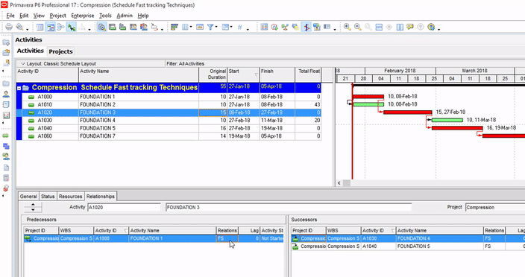Image resolution: width=525 pixels, height=277 pixels.
Task: Open the toolbar options arrow after Print Preview
Action: [28, 29]
